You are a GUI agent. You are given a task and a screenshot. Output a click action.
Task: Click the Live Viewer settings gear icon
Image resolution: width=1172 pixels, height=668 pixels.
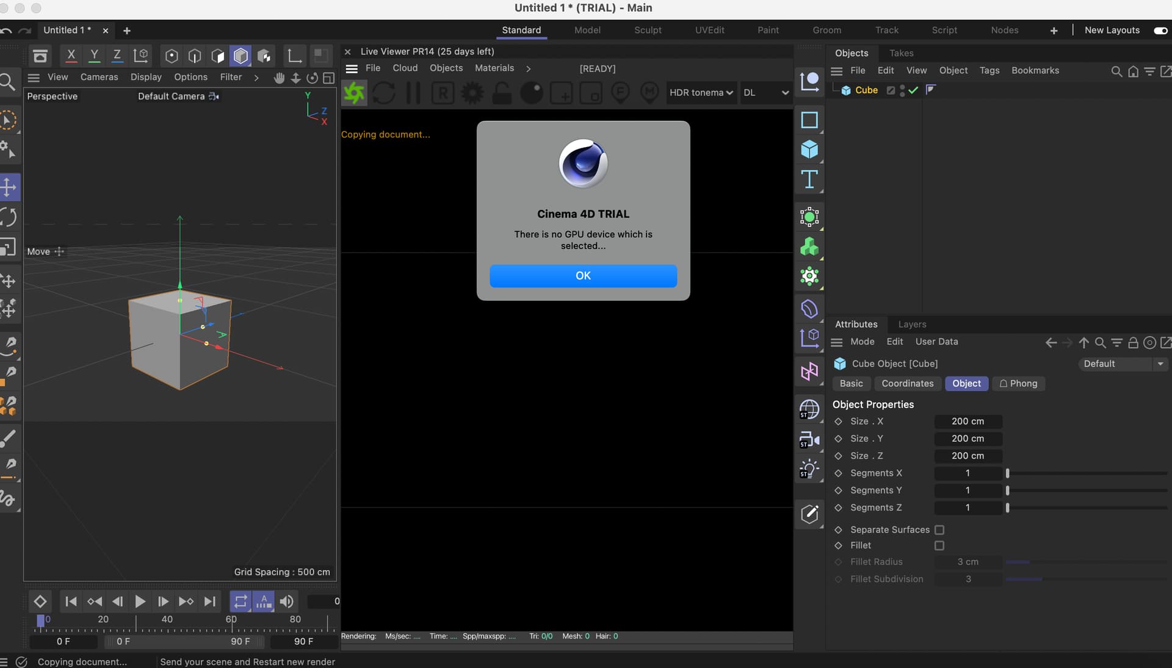472,93
